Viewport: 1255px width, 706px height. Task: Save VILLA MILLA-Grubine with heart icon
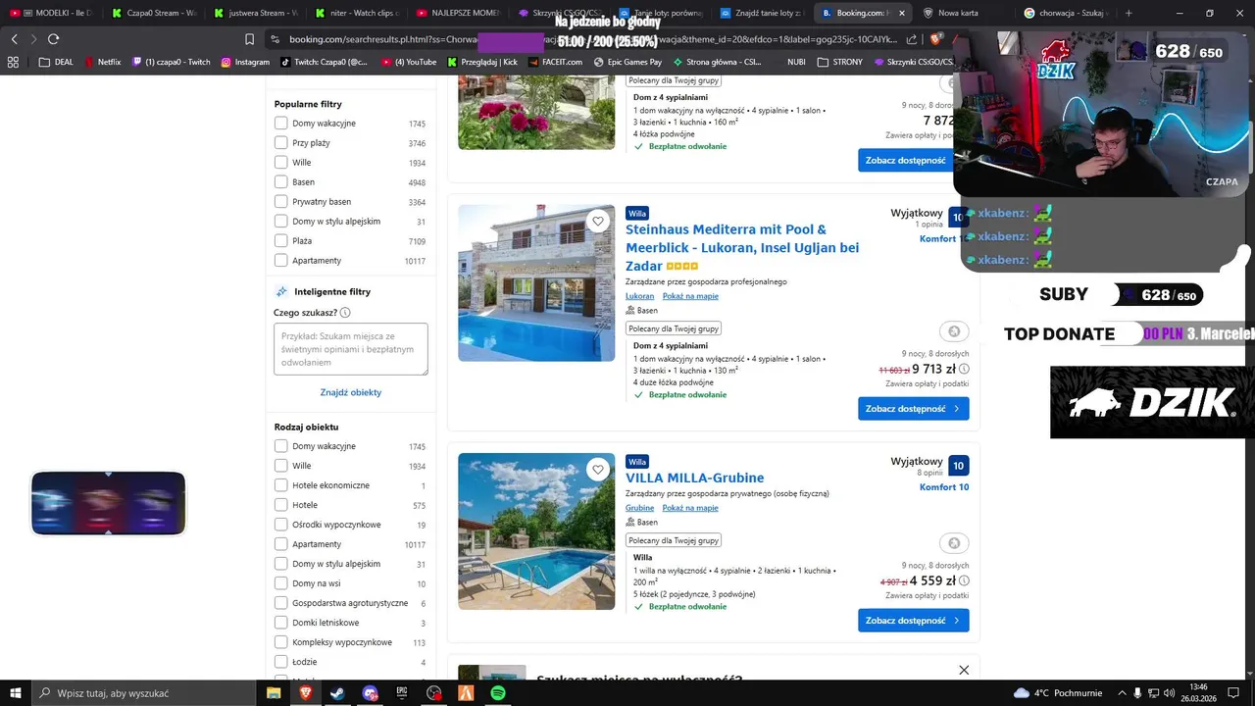point(598,470)
